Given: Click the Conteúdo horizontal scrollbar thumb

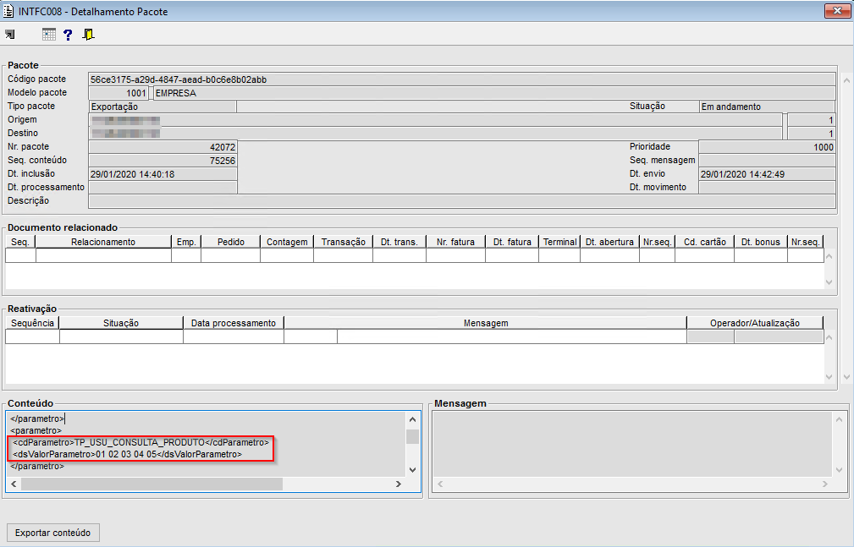Looking at the screenshot, I should click(x=152, y=484).
